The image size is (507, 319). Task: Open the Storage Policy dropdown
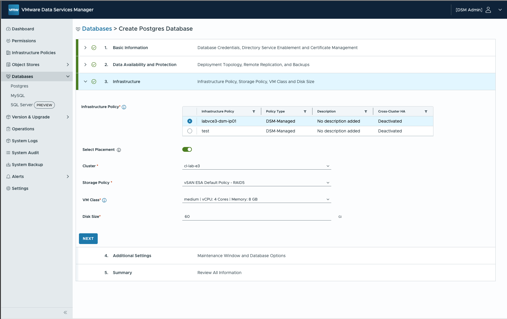[256, 183]
